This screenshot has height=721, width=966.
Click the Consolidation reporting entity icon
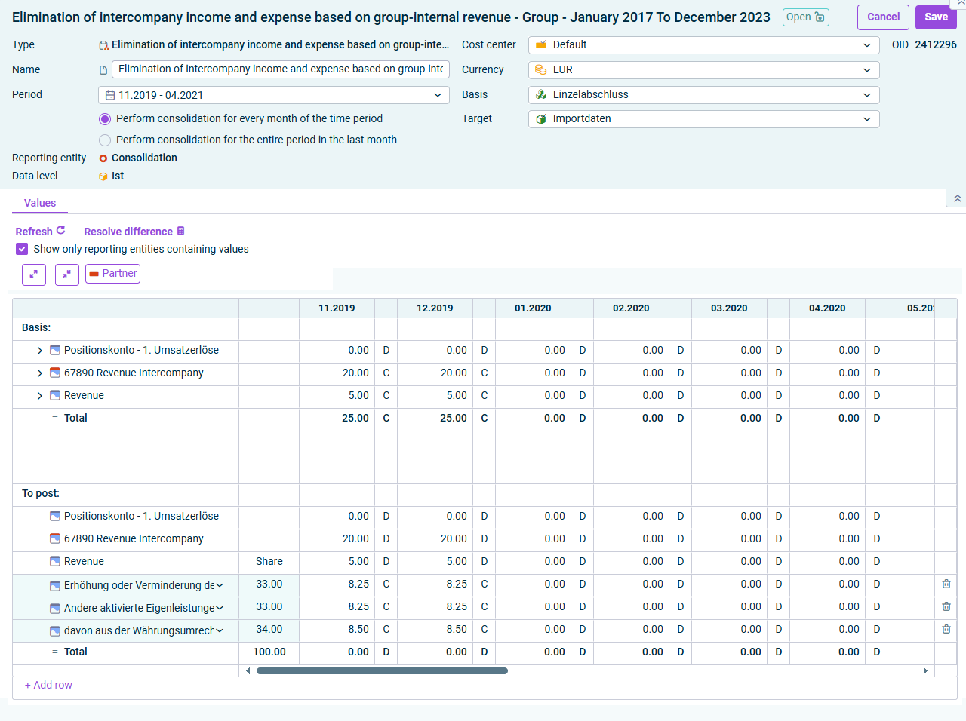pos(103,158)
